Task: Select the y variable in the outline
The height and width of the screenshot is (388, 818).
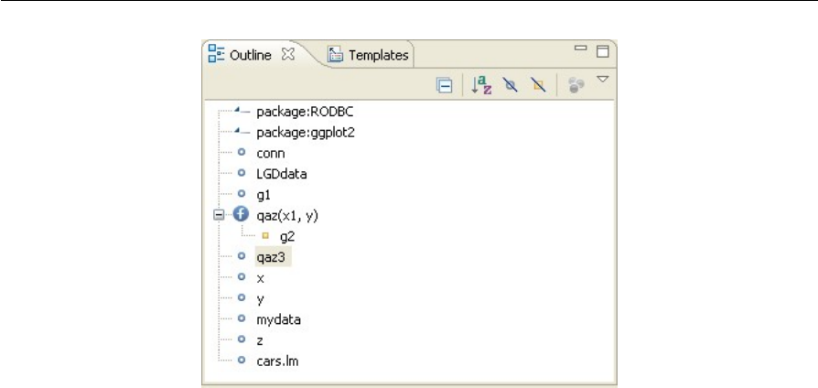Action: tap(261, 299)
